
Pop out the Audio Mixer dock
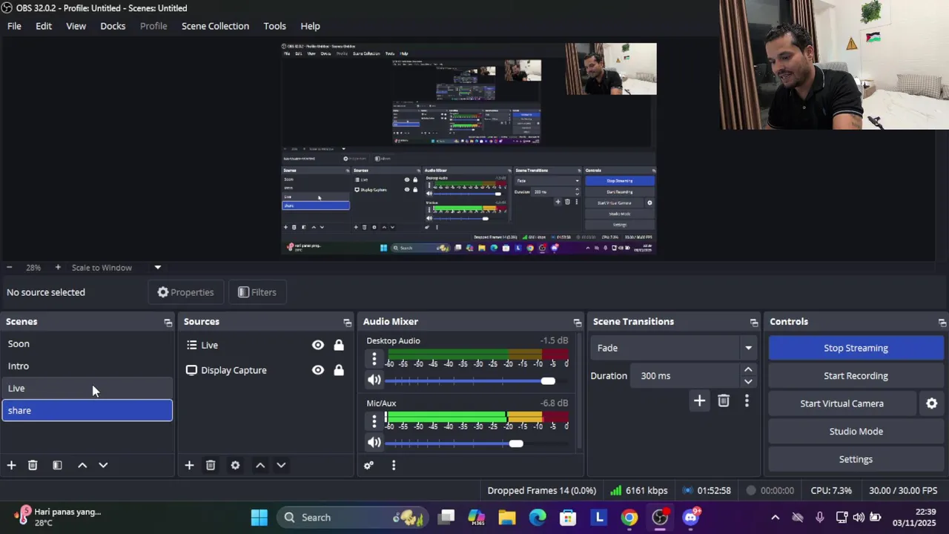coord(578,322)
